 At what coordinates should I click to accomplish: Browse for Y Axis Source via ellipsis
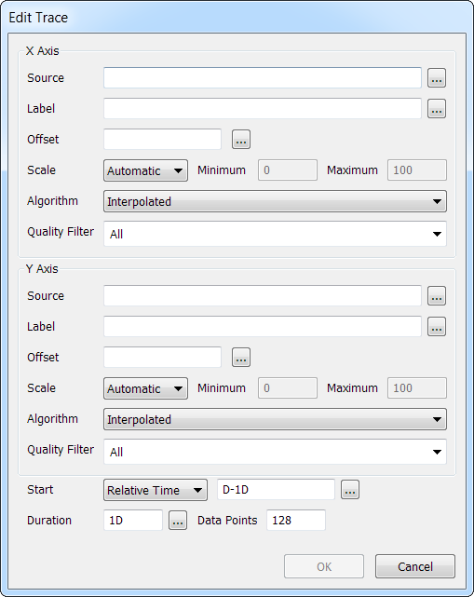[437, 296]
